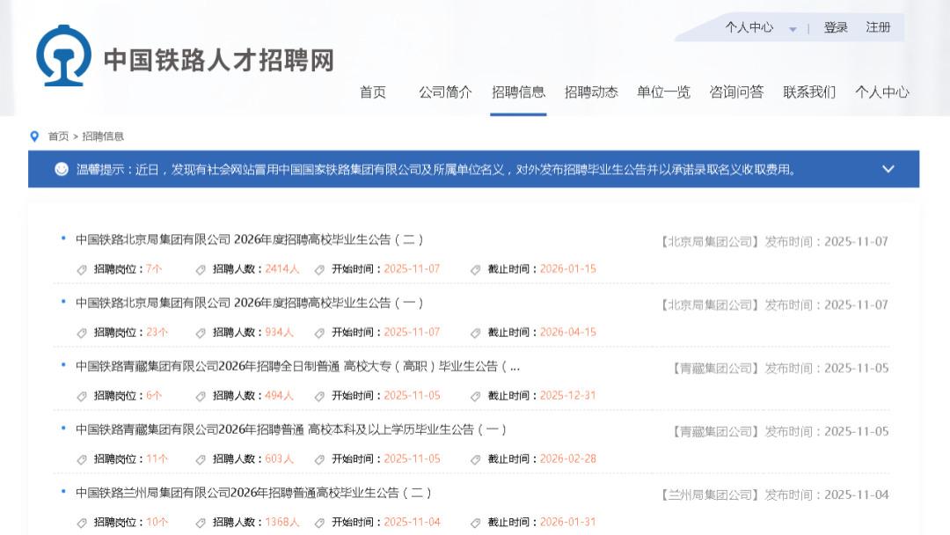Screen dimensions: 950x535
Task: Select the 招聘动态 navigation item
Action: [x=592, y=91]
